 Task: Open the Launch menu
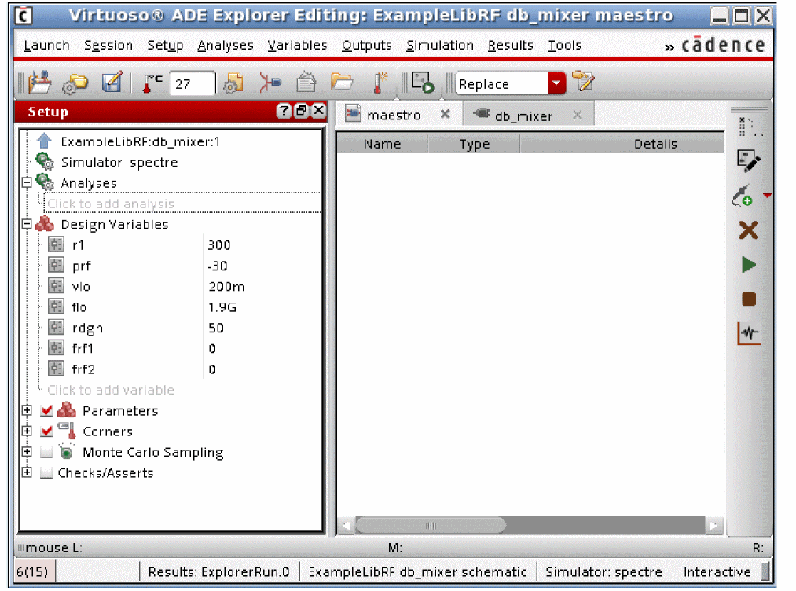click(x=46, y=45)
